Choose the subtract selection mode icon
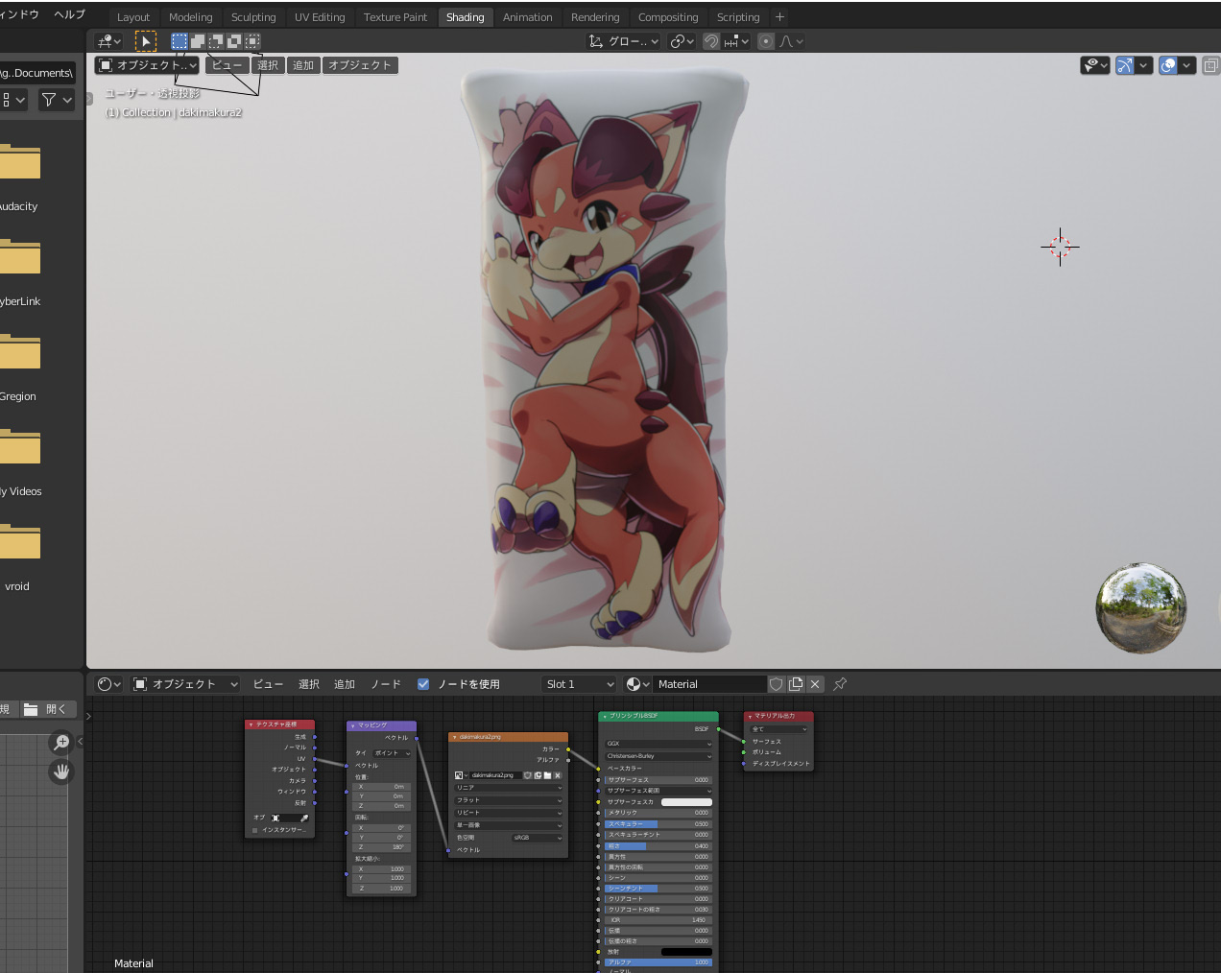 click(216, 41)
